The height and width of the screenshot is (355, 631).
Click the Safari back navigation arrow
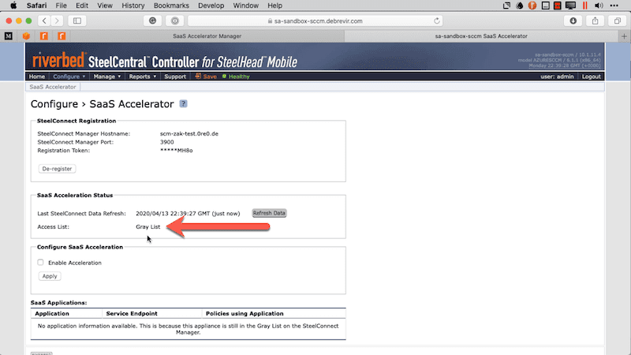coord(44,21)
